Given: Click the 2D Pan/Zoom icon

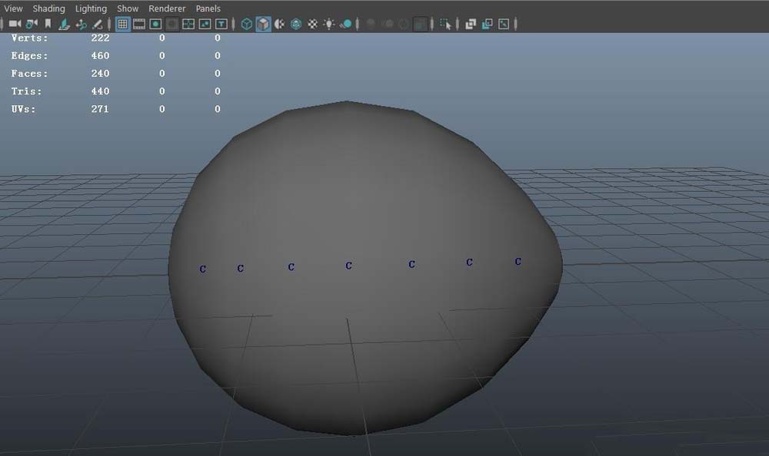Looking at the screenshot, I should tap(81, 24).
